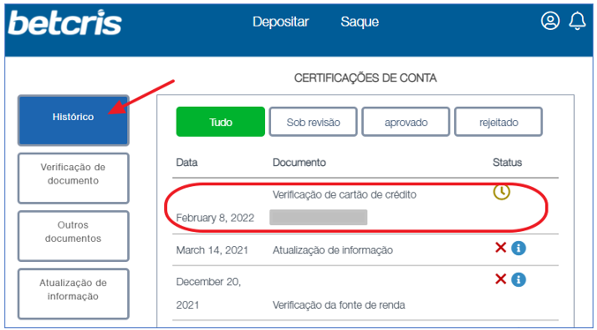The height and width of the screenshot is (330, 597).
Task: Click the Documento column header
Action: click(298, 162)
